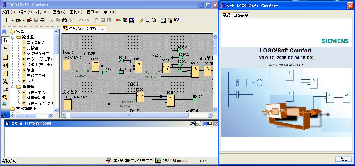
Task: Open the 工具(T) menu
Action: pyautogui.click(x=76, y=12)
